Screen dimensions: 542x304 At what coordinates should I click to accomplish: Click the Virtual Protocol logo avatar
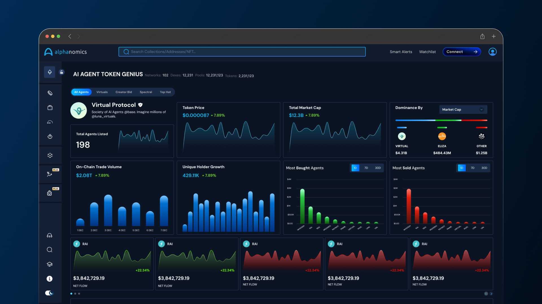[x=78, y=110]
